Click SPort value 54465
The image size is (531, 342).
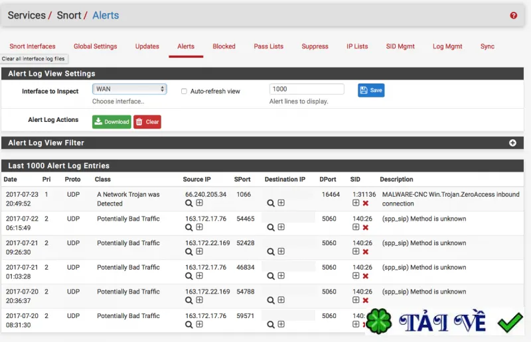pyautogui.click(x=246, y=219)
